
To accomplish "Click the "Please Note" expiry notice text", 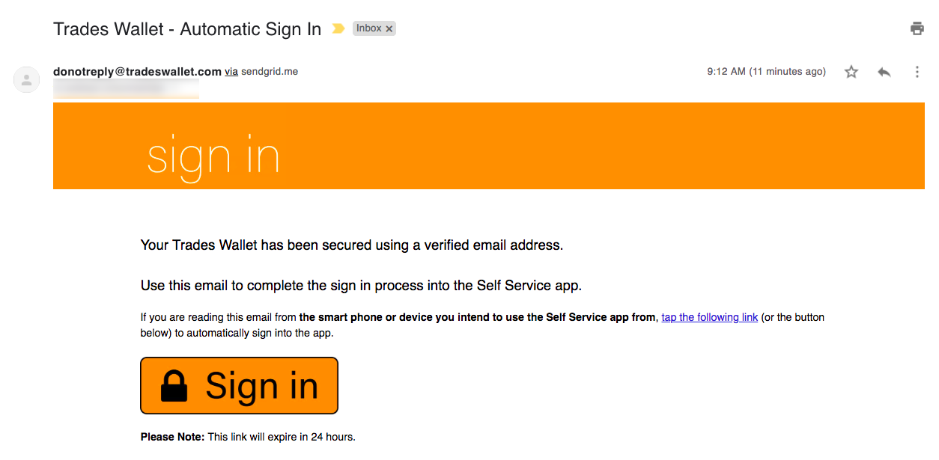I will coord(248,437).
